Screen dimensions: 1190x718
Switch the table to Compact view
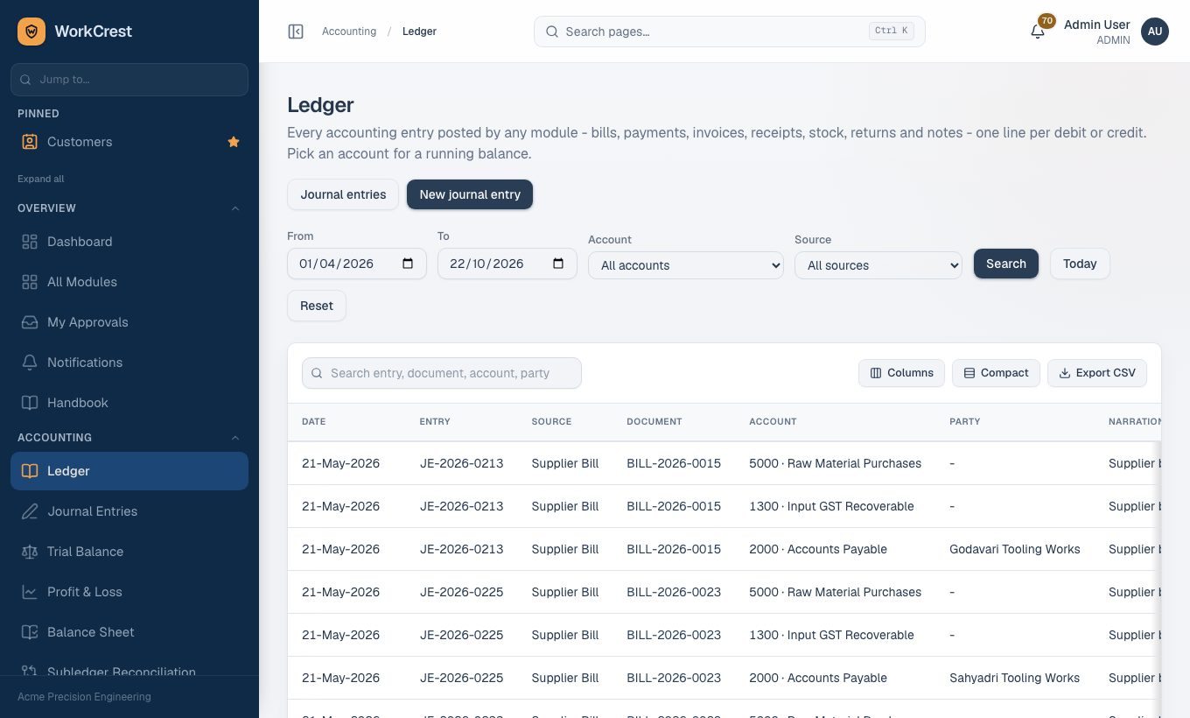point(996,373)
